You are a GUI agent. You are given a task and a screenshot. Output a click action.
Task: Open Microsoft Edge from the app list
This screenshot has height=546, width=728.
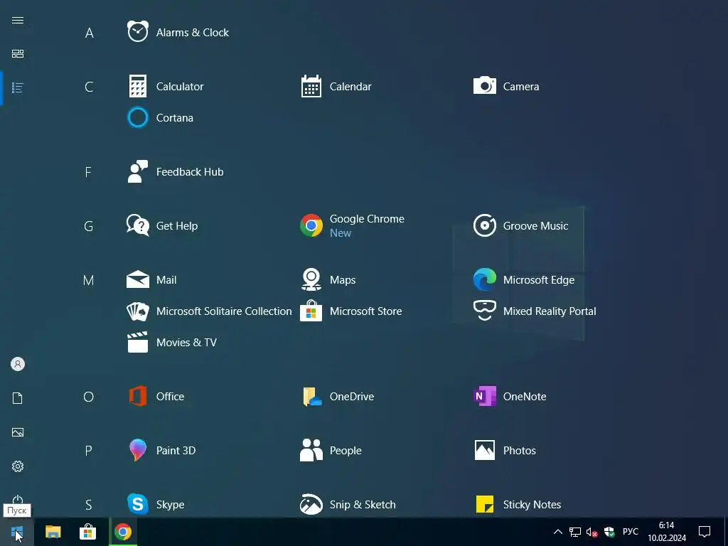tap(524, 279)
